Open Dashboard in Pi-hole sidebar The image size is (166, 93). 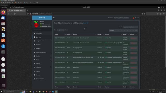click(x=39, y=33)
